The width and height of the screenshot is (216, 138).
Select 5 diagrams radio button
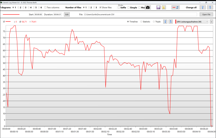click(x=34, y=8)
